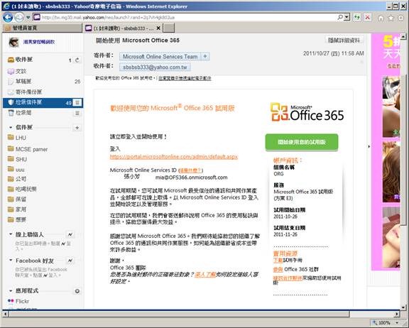409x328 pixels.
Task: Open the LHU folder
Action: [21, 138]
